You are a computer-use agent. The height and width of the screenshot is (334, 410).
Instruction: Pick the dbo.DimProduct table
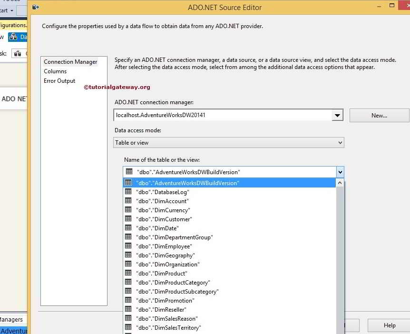pos(229,273)
